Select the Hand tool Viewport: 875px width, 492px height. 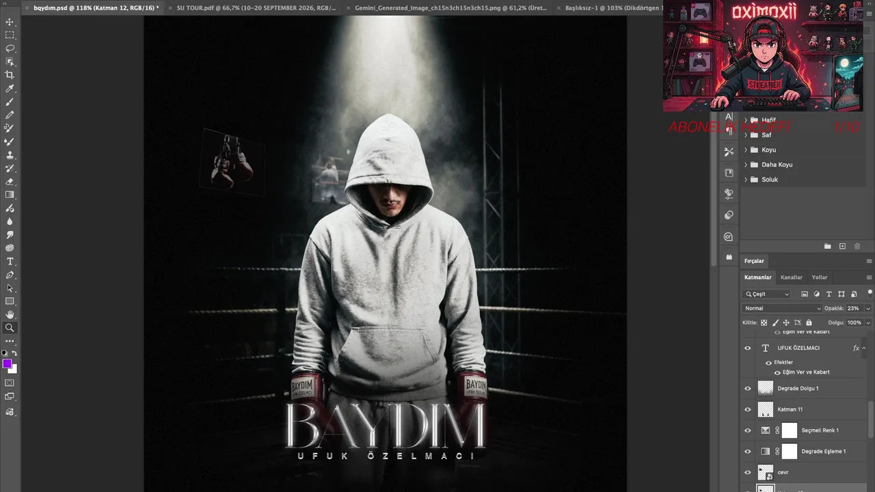point(10,314)
